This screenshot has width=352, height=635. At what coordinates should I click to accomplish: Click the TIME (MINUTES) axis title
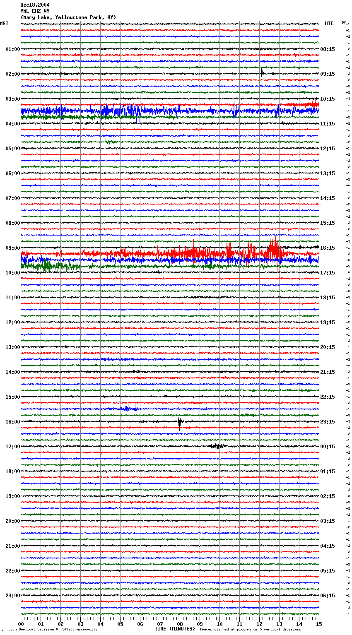[x=175, y=629]
